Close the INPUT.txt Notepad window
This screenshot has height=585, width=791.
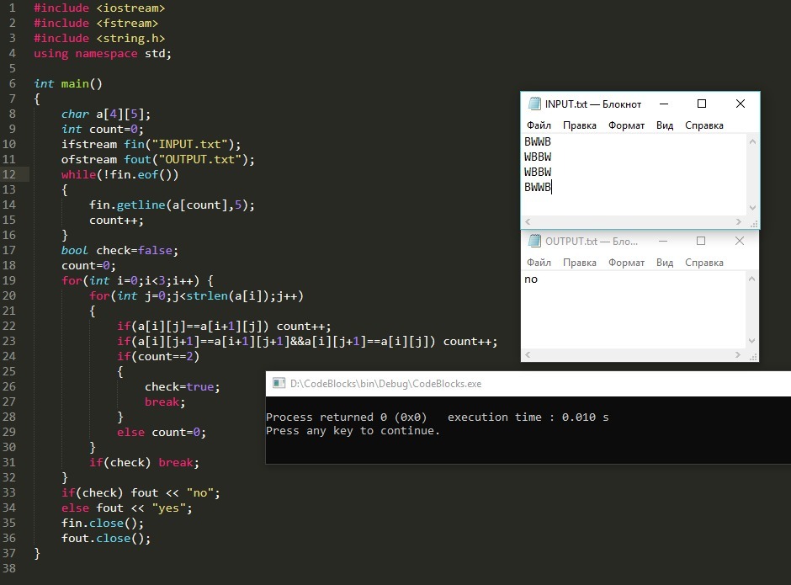coord(740,104)
